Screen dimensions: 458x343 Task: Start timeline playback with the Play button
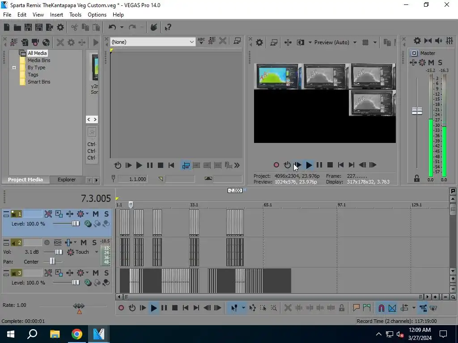(x=154, y=308)
